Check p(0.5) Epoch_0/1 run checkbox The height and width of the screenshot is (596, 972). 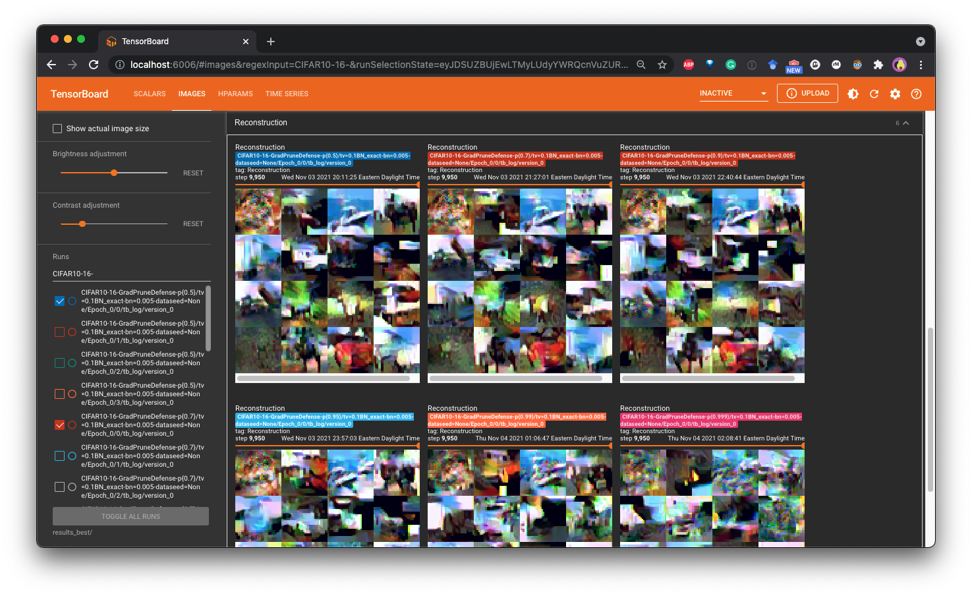point(59,332)
